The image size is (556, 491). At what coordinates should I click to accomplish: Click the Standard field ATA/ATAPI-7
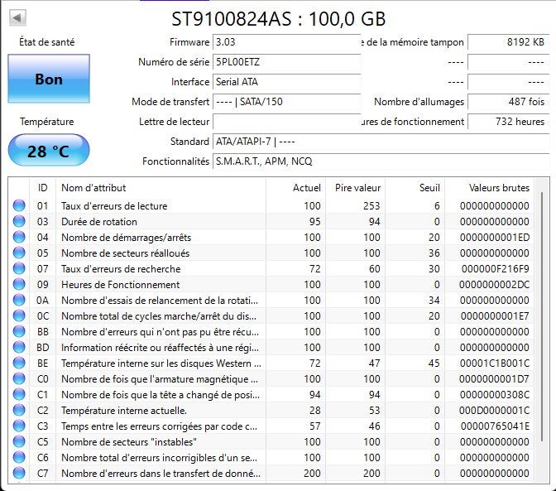click(x=381, y=142)
